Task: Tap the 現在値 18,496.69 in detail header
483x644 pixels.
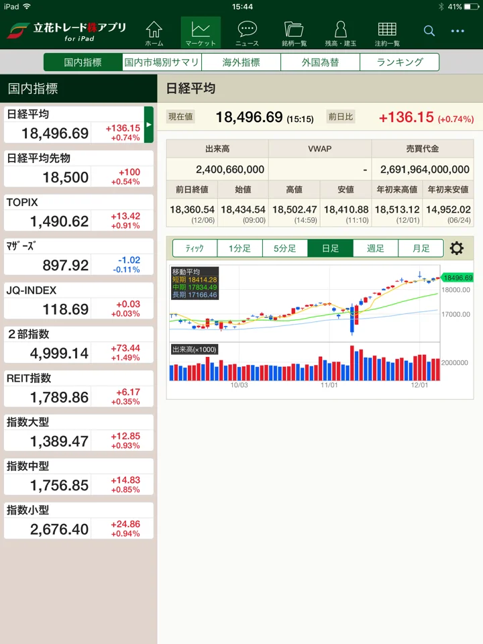Action: click(x=250, y=117)
